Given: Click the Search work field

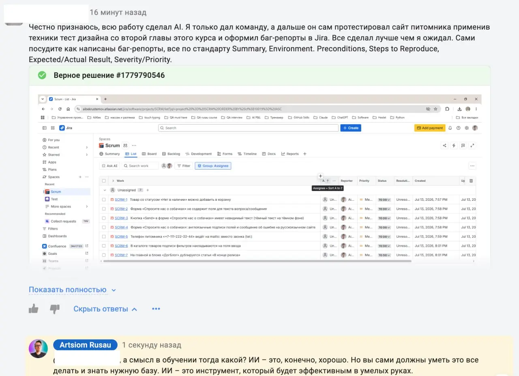Looking at the screenshot, I should point(140,166).
